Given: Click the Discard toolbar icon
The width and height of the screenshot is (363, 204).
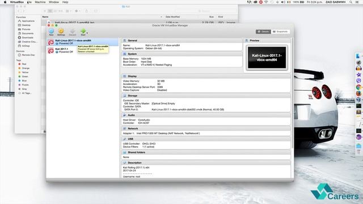Looking at the screenshot, I should tap(73, 32).
